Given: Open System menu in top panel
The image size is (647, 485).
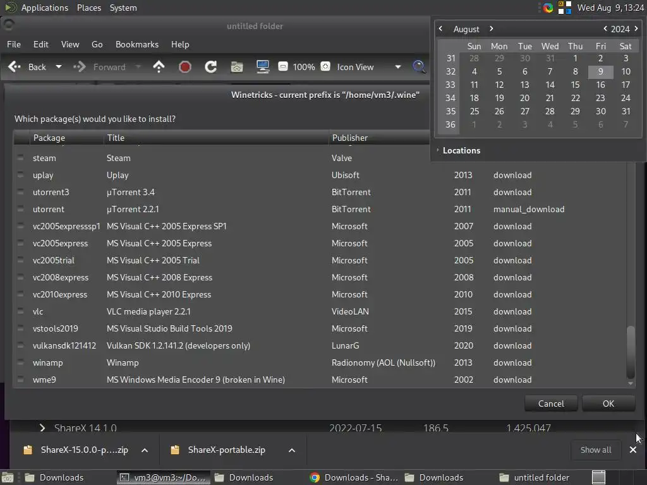Looking at the screenshot, I should 123,8.
